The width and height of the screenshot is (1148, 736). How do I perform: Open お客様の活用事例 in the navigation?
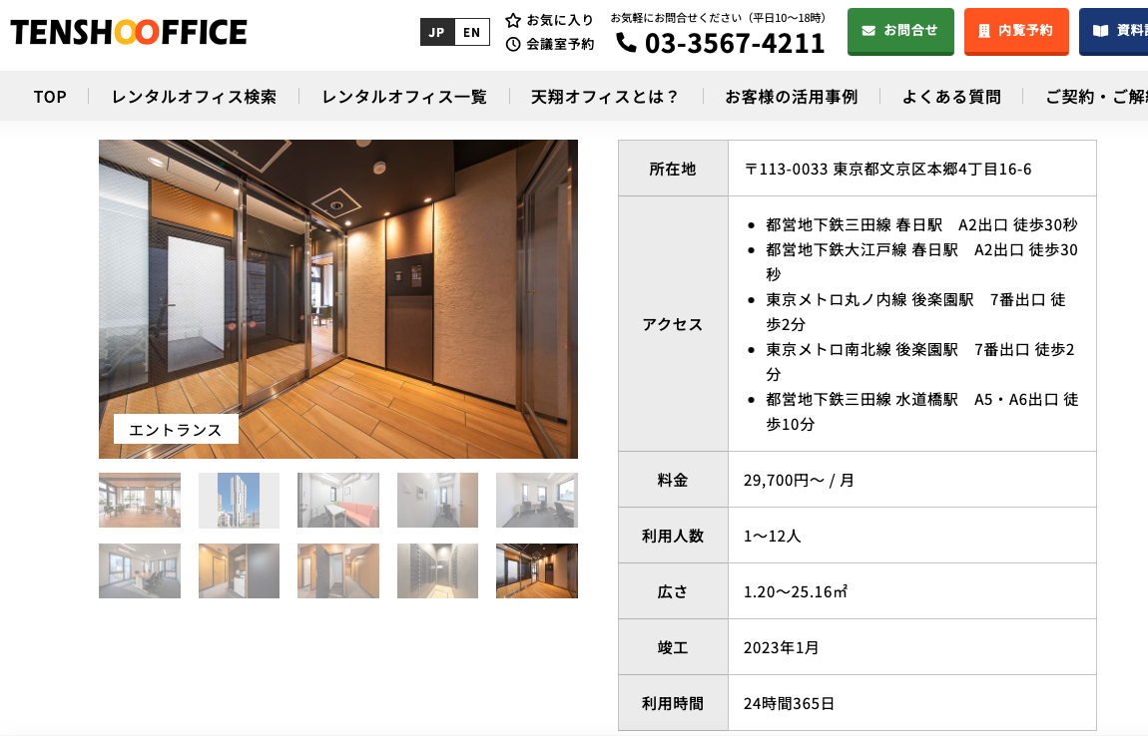click(791, 97)
